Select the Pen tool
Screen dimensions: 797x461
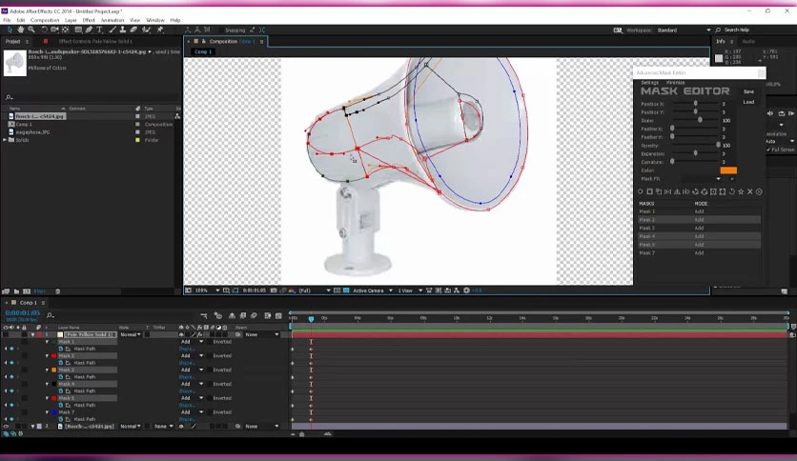[x=89, y=30]
